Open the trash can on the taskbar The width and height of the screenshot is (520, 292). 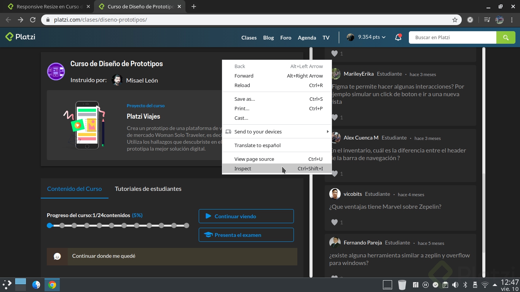click(402, 284)
